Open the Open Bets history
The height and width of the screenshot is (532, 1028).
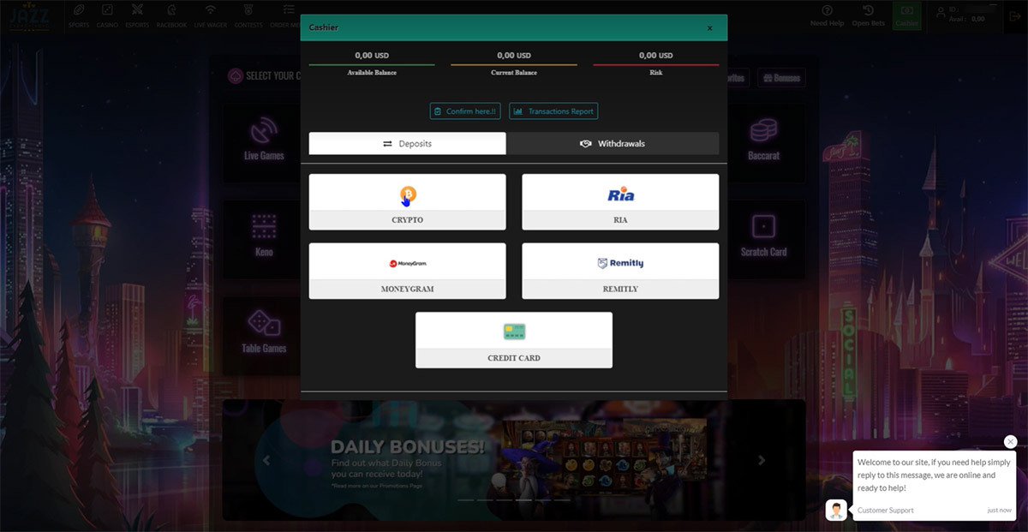coord(868,15)
